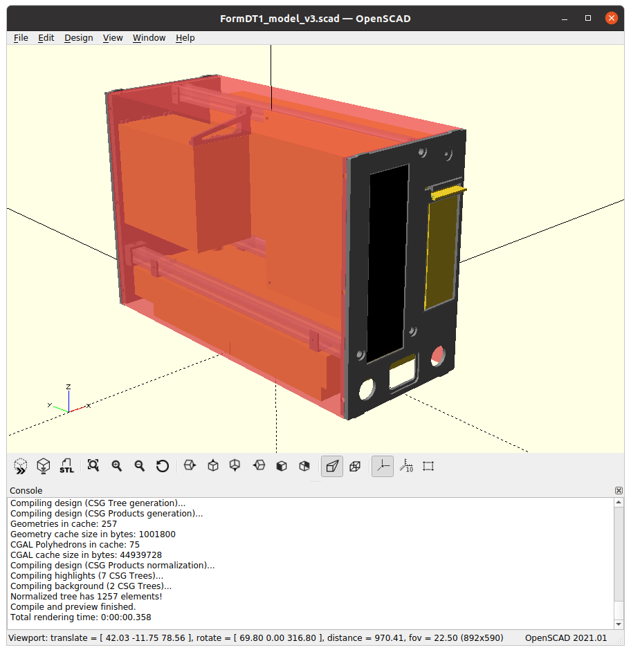Click the 'Total rendering time: 0:00:00.358' line
This screenshot has width=631, height=652.
[x=81, y=617]
